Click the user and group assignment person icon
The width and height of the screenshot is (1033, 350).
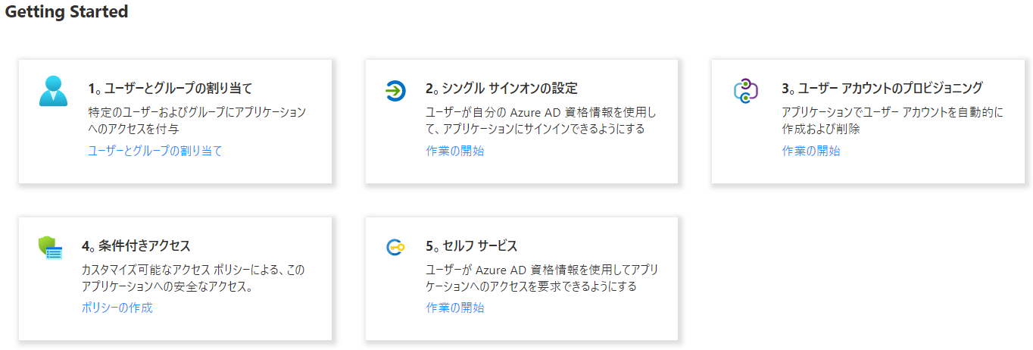54,92
